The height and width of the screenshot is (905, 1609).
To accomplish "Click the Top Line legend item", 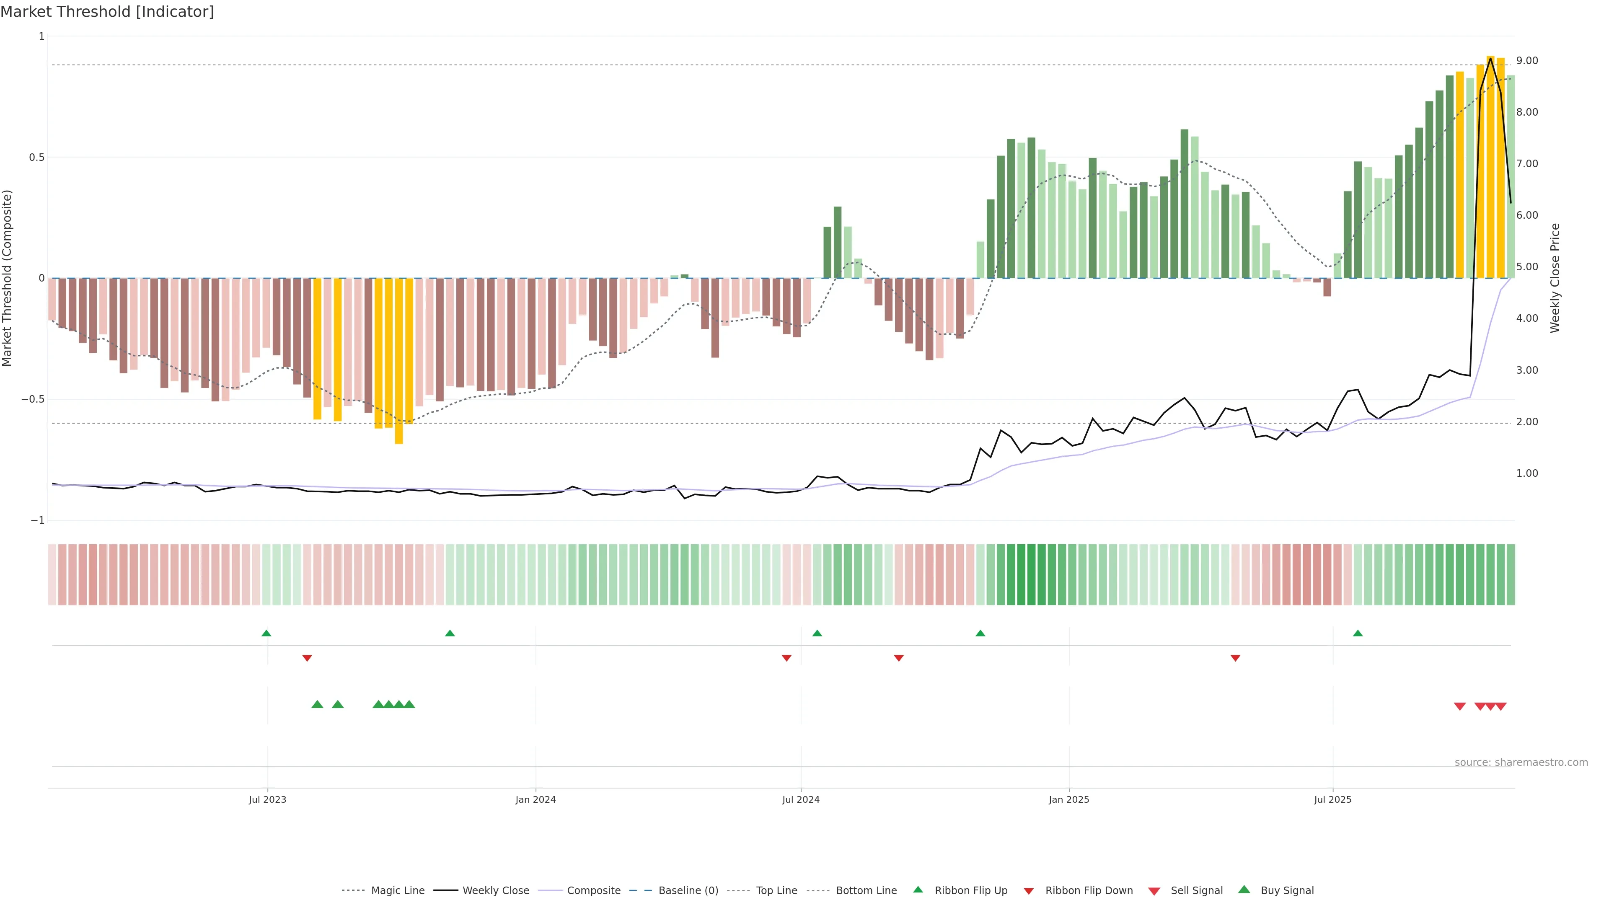I will [776, 890].
